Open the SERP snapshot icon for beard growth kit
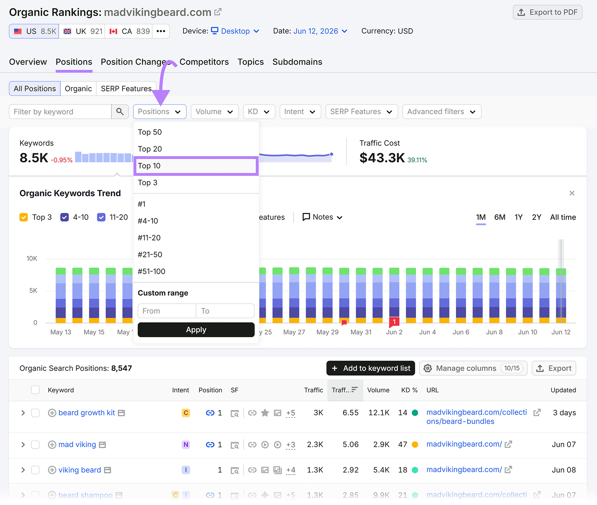 tap(121, 413)
